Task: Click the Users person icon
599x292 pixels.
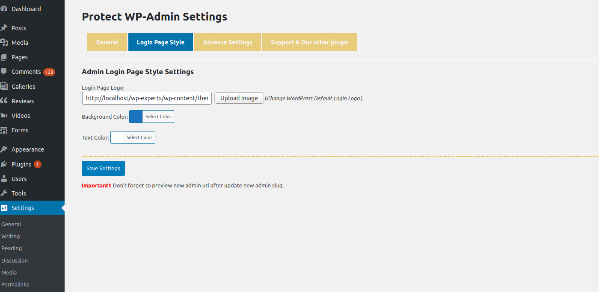Action: 4,178
